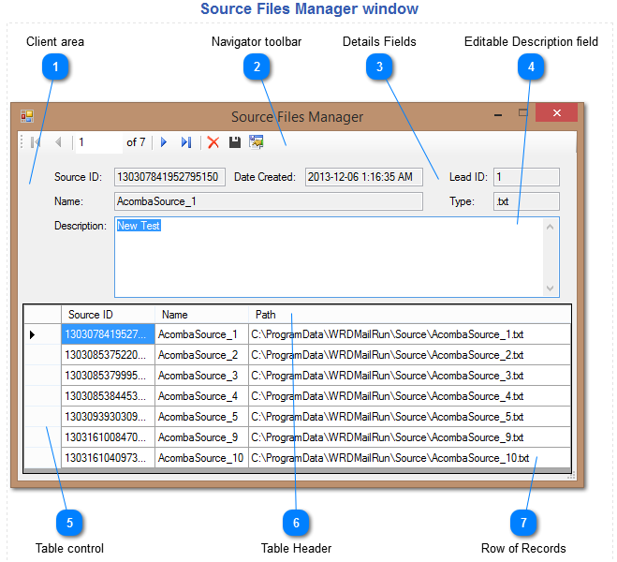This screenshot has width=617, height=562.
Task: Select AcombaSource_4 name cell
Action: pyautogui.click(x=202, y=396)
